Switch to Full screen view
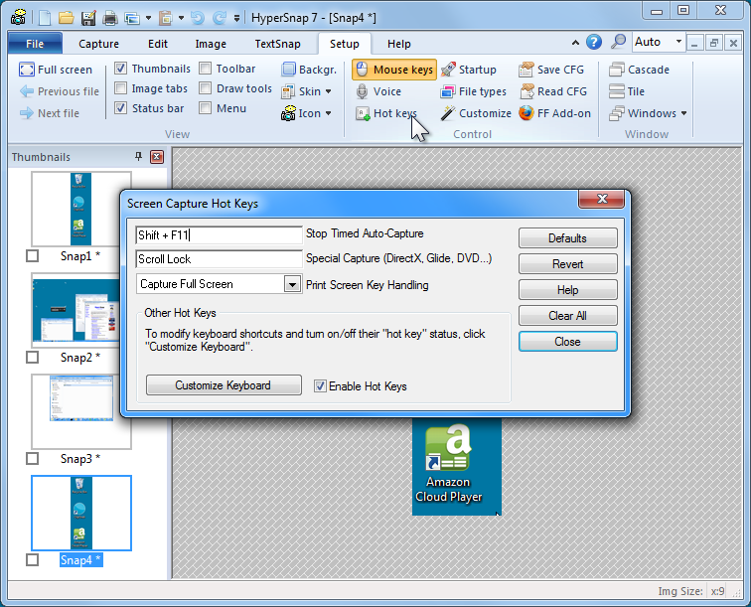Image resolution: width=751 pixels, height=607 pixels. coord(56,70)
